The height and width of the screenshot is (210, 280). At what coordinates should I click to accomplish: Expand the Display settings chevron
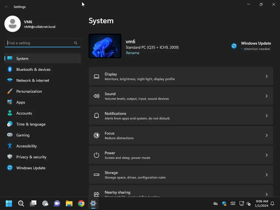click(266, 77)
